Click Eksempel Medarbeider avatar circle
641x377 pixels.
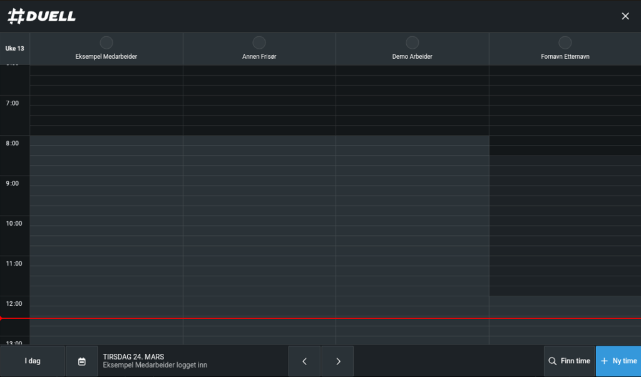[106, 43]
